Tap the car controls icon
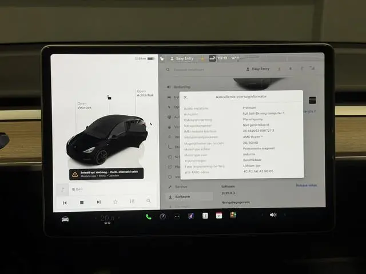This screenshot has width=366, height=274. coord(65,219)
